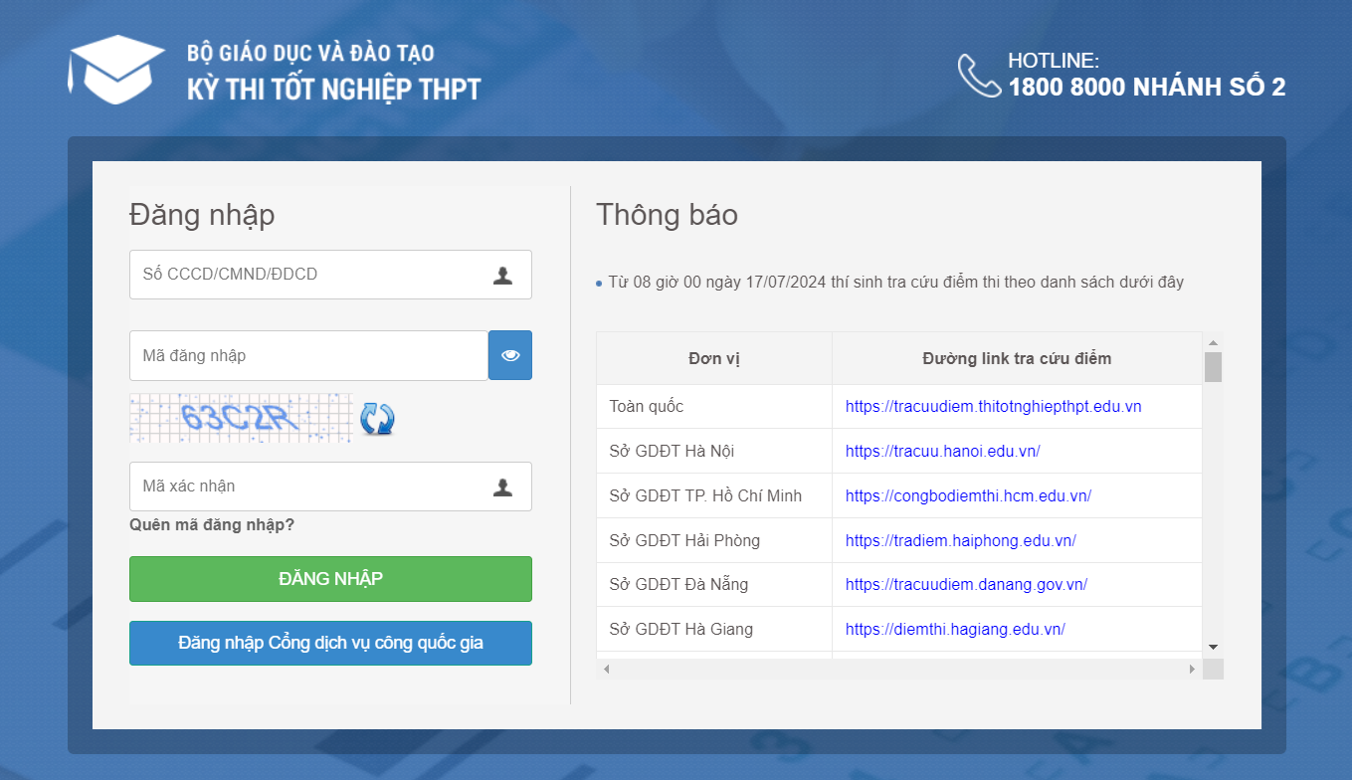Click table scrollbar up arrow
Image resolution: width=1352 pixels, height=780 pixels.
click(1213, 341)
